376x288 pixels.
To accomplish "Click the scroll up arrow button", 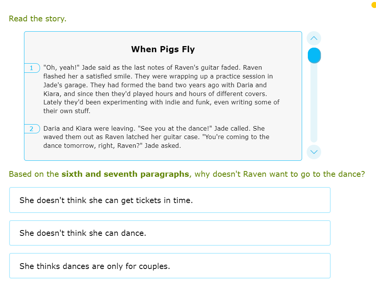I will (314, 38).
